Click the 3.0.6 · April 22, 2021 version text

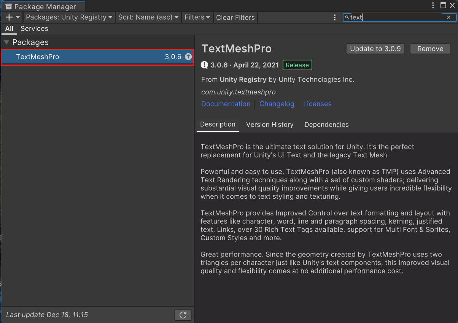(245, 65)
